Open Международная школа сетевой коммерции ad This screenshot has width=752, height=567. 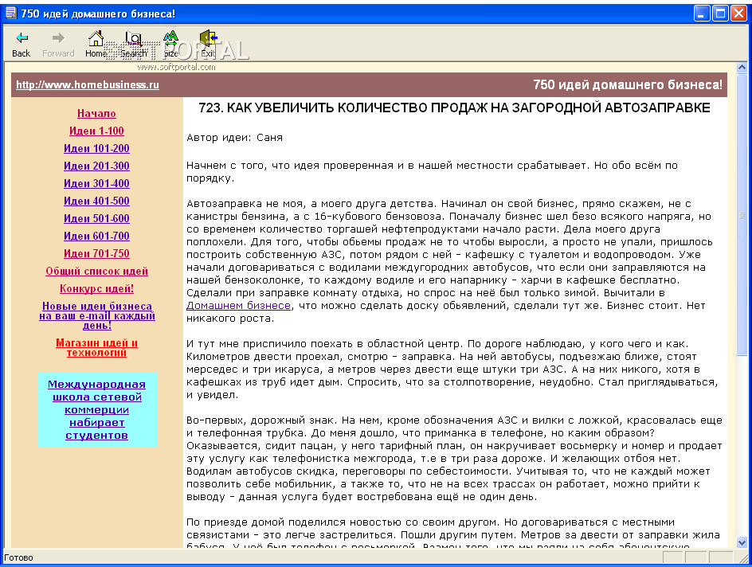[x=96, y=410]
